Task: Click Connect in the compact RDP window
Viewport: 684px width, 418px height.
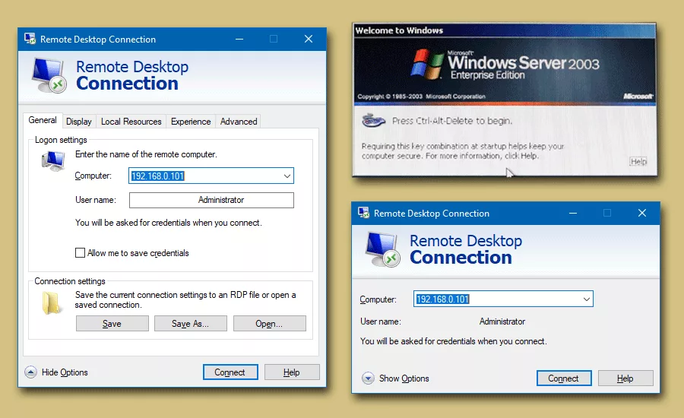Action: tap(563, 378)
